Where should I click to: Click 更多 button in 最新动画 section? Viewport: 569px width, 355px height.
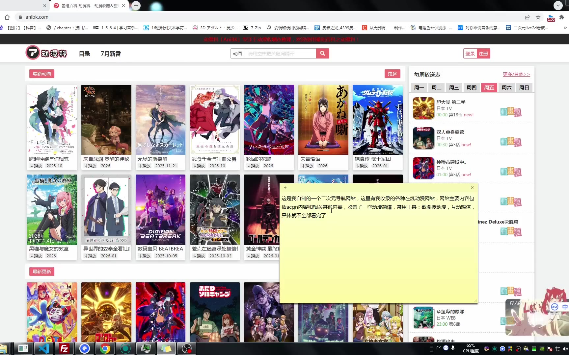(x=392, y=74)
